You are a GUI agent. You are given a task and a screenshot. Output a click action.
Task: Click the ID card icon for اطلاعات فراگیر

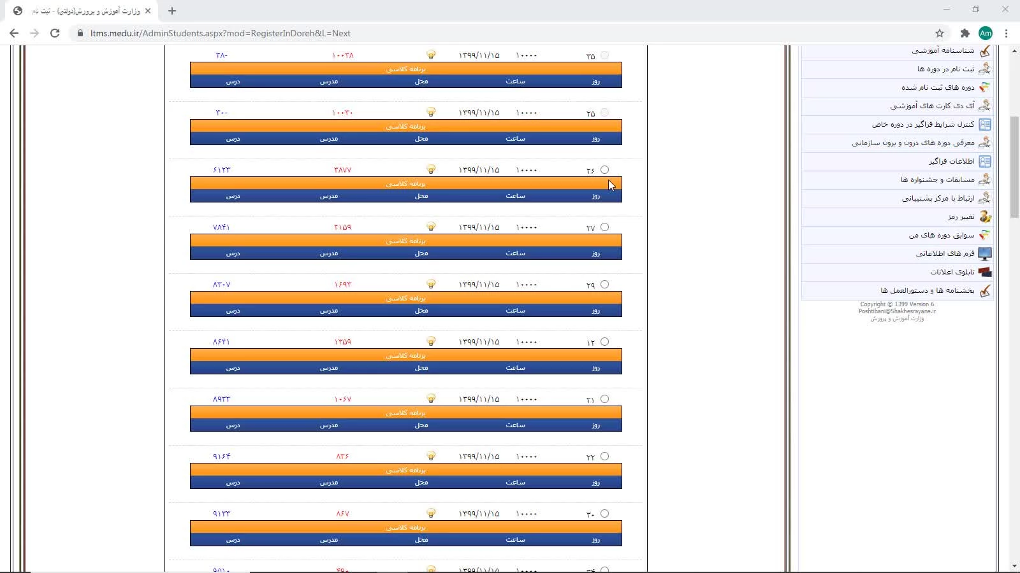[985, 162]
